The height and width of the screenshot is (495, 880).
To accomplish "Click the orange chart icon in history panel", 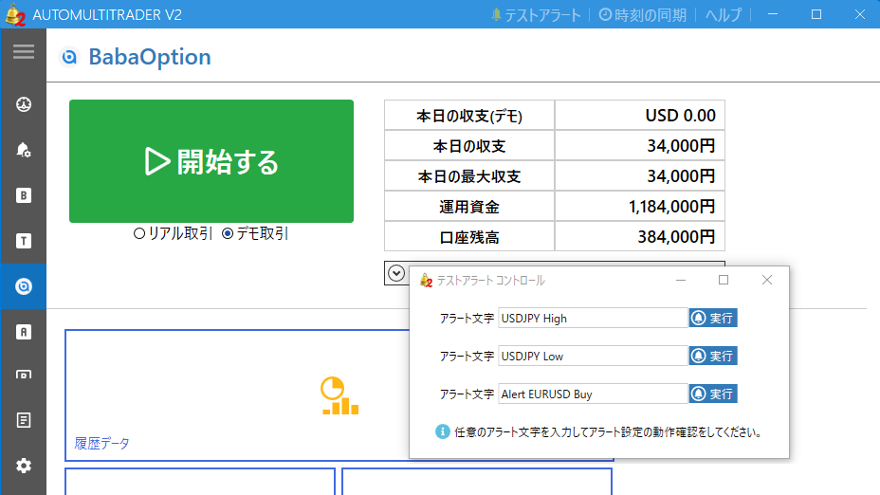I will click(339, 395).
